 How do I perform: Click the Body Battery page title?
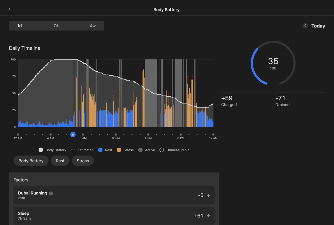[x=166, y=9]
